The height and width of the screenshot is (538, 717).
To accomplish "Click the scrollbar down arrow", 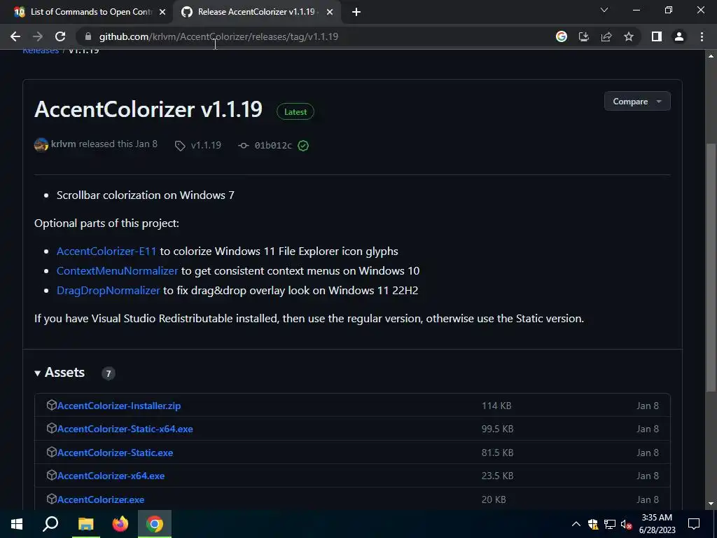I will pos(711,504).
